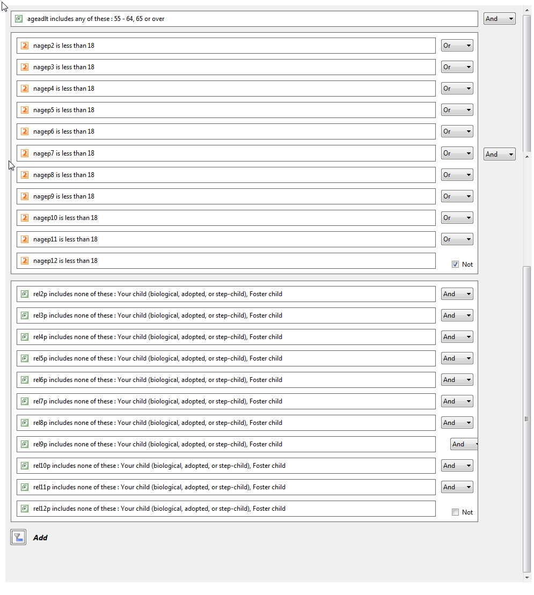Click the numeric icon beside nagep12
534x595 pixels.
click(x=25, y=261)
